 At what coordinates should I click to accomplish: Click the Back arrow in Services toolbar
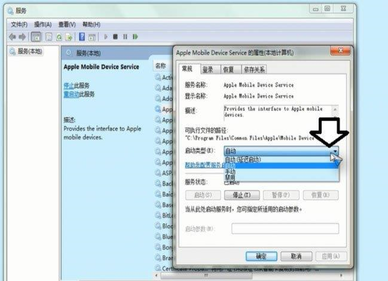coord(13,37)
